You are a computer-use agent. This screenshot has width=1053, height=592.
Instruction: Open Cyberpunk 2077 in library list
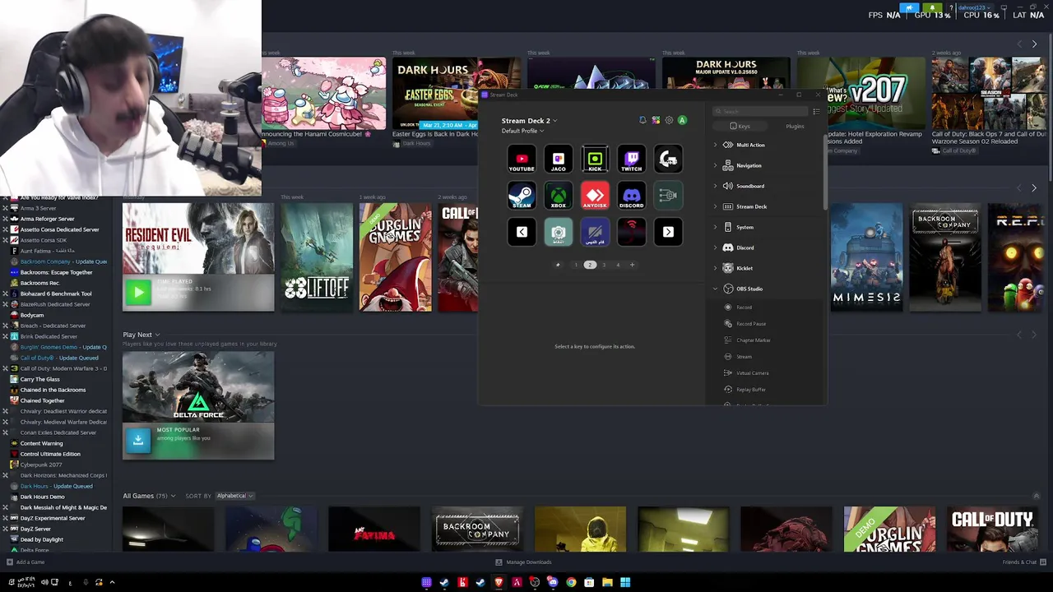41,465
